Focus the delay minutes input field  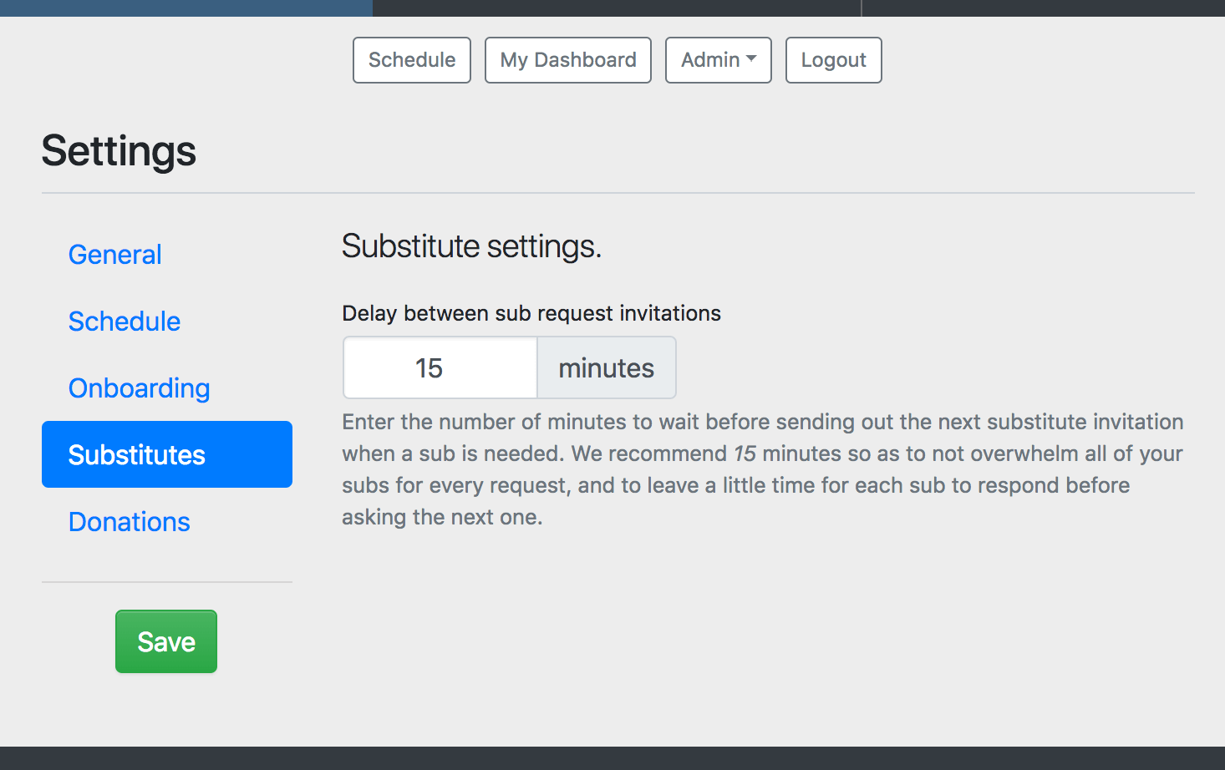pyautogui.click(x=440, y=367)
